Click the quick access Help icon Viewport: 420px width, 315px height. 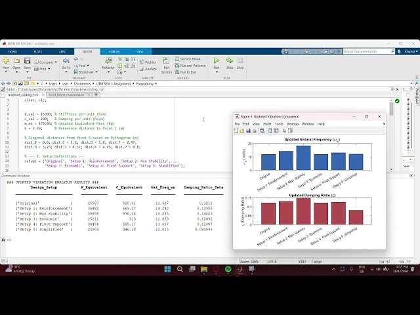click(332, 51)
